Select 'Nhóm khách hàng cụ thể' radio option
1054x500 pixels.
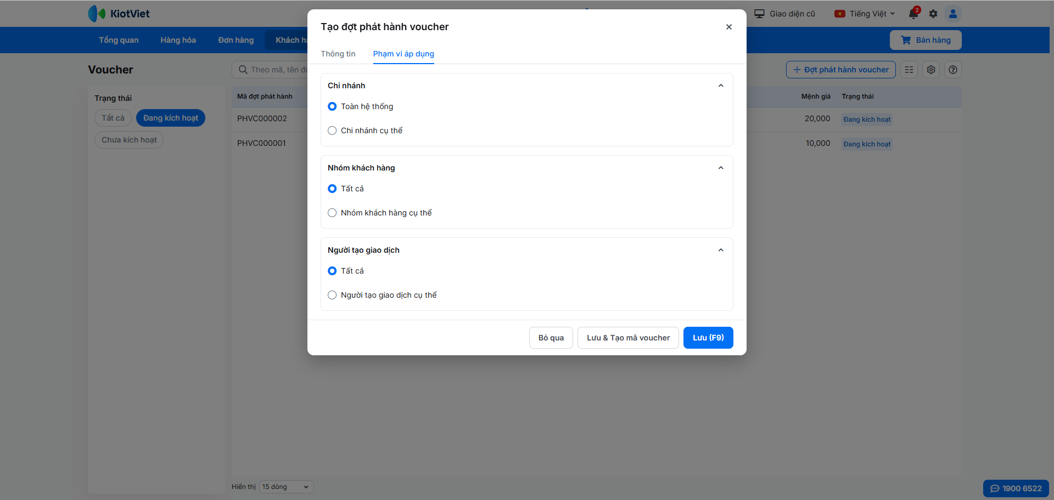(x=332, y=213)
